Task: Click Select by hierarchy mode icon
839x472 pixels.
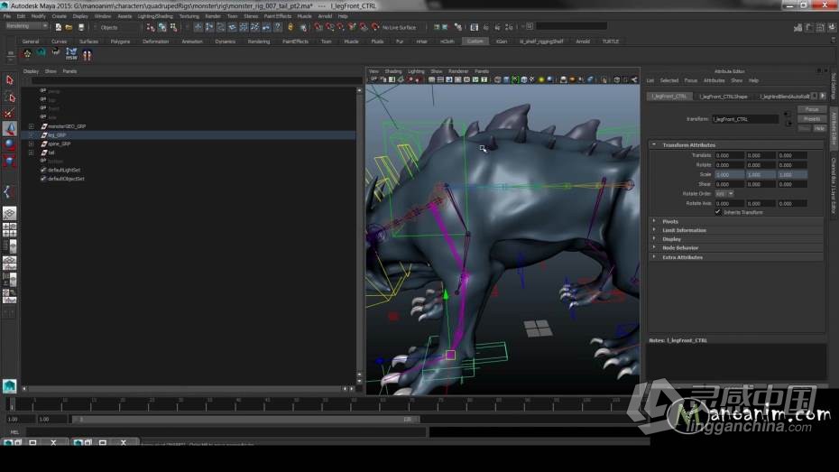Action: pos(151,27)
